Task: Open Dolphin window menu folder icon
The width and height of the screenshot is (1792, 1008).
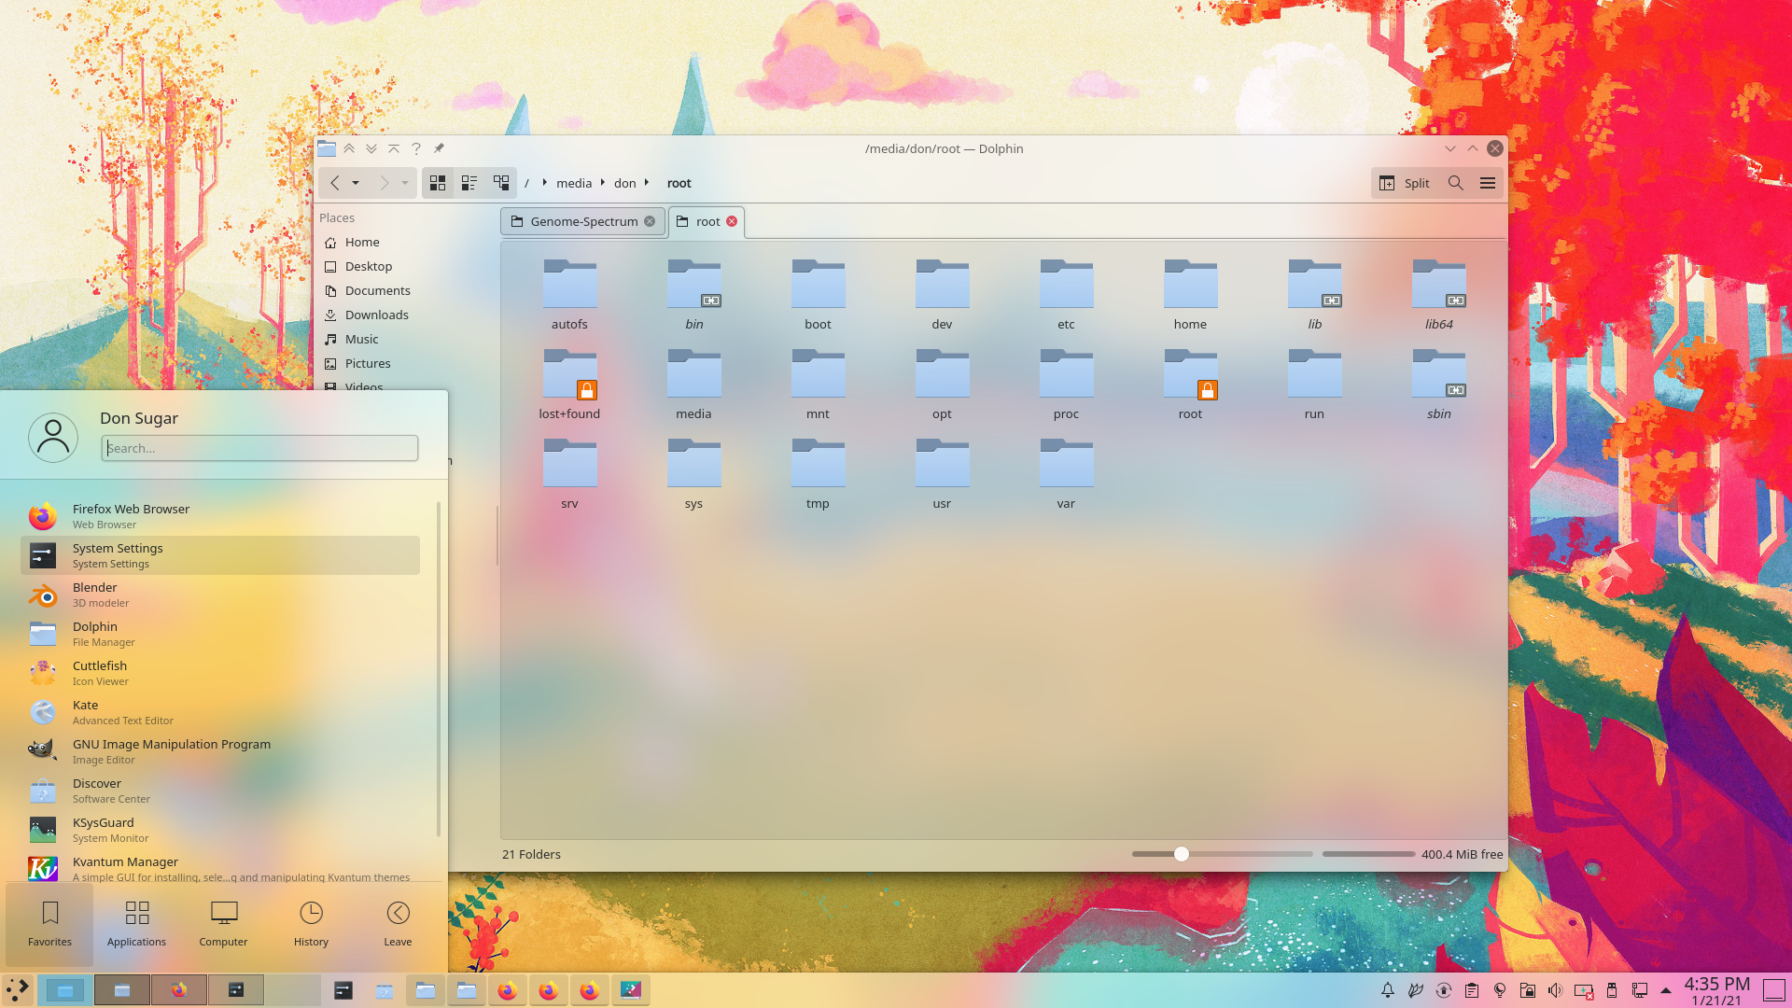Action: pos(326,148)
